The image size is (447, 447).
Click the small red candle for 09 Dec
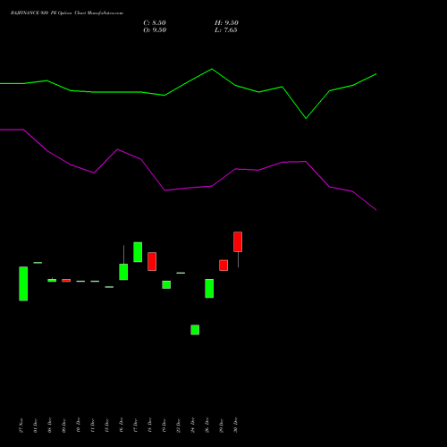[x=66, y=281]
